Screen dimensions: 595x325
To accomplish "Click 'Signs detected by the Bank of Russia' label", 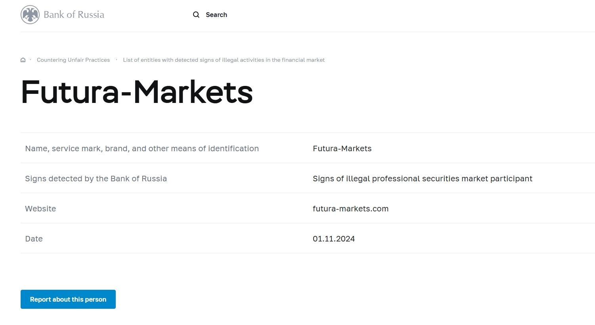I will [x=96, y=179].
